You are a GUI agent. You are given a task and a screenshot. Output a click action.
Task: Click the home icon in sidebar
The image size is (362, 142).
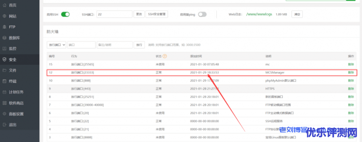point(5,5)
